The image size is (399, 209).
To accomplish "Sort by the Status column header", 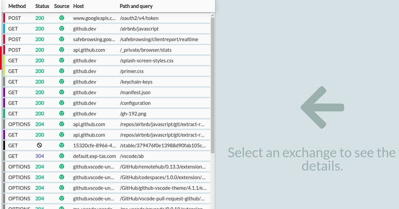I will pyautogui.click(x=42, y=6).
